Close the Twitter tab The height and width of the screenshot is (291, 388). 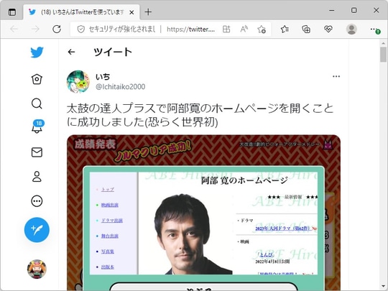[x=131, y=12]
